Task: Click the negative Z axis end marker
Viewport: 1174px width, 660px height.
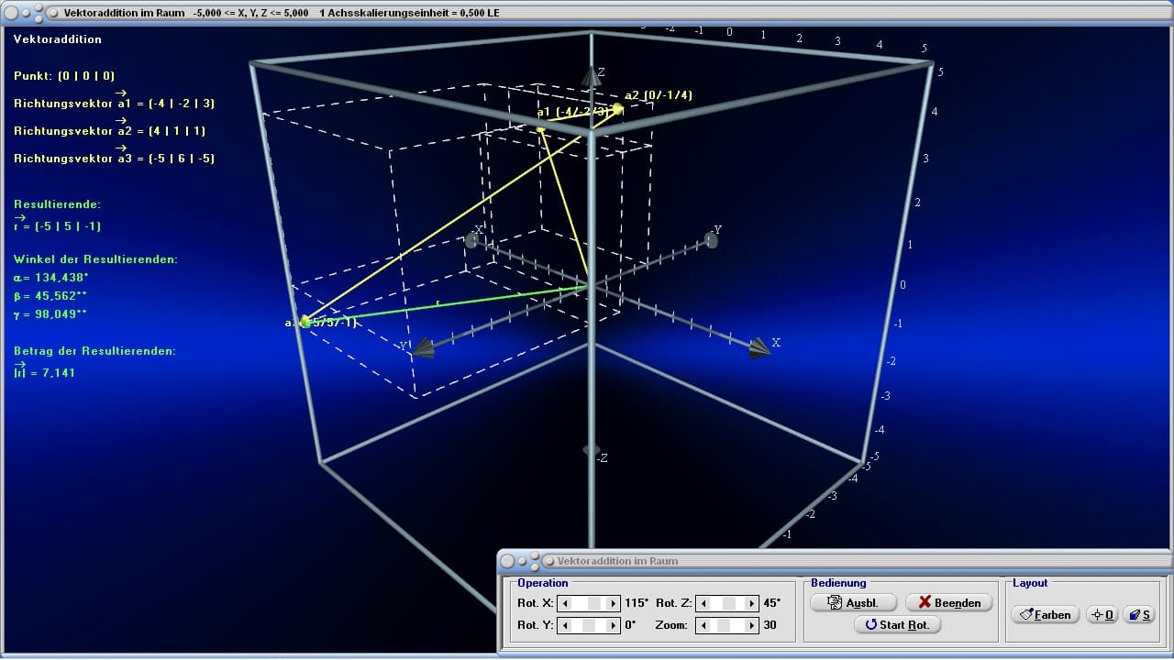Action: coord(590,450)
